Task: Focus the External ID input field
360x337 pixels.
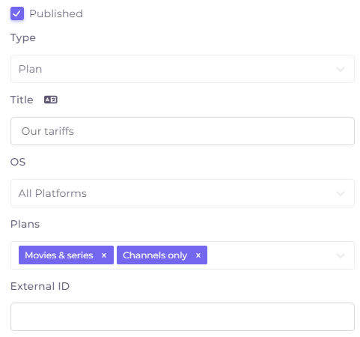Action: tap(183, 317)
